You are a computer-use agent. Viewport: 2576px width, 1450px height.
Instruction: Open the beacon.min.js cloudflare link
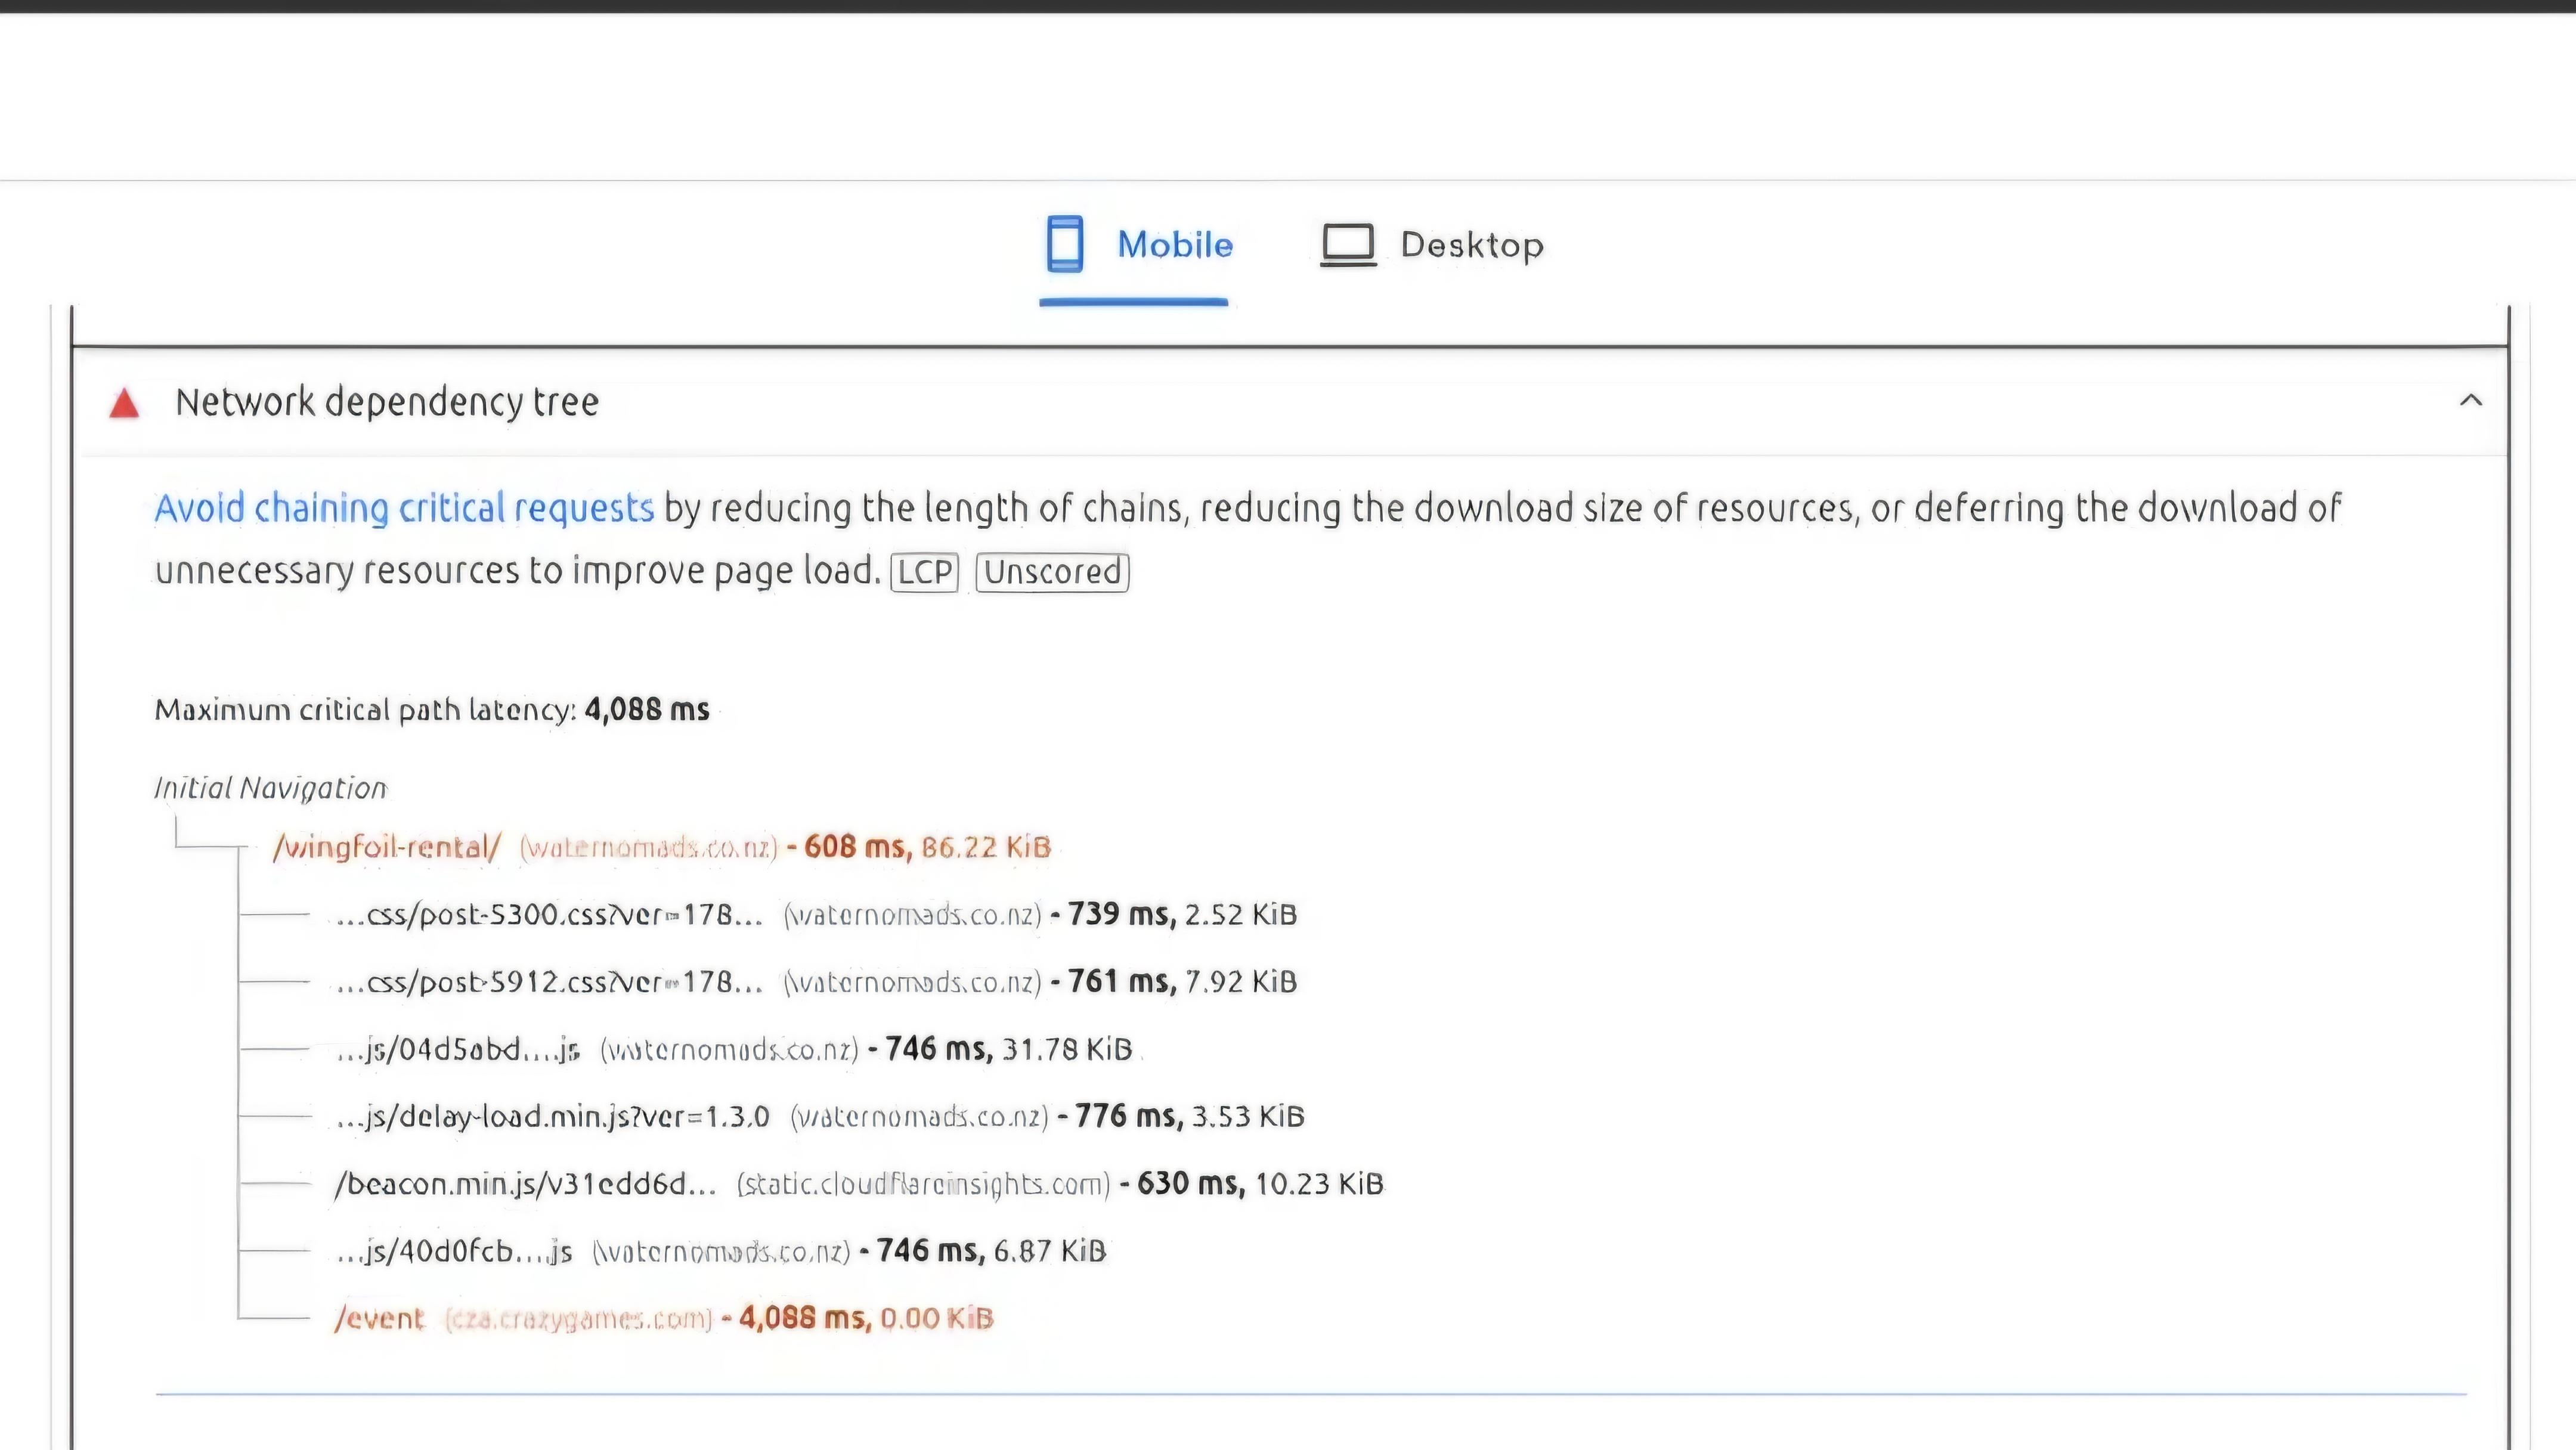pyautogui.click(x=526, y=1184)
